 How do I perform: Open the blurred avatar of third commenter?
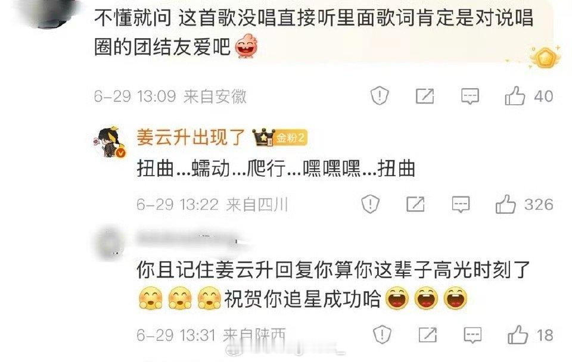[110, 244]
